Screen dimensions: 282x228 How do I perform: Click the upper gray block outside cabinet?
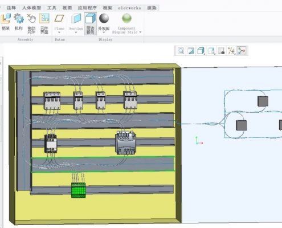[263, 101]
